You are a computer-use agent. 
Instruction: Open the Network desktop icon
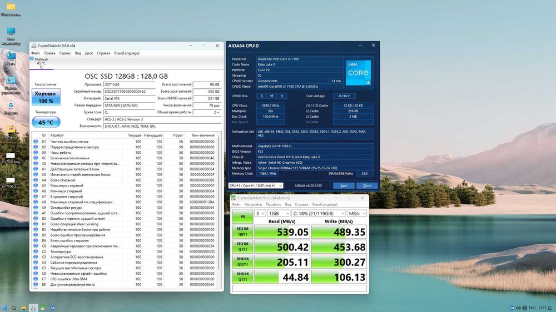click(x=11, y=56)
